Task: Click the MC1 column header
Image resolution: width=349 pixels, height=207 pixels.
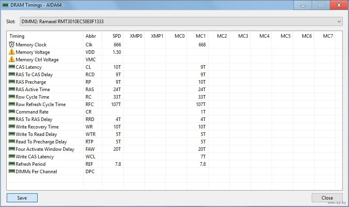Action: [201, 36]
